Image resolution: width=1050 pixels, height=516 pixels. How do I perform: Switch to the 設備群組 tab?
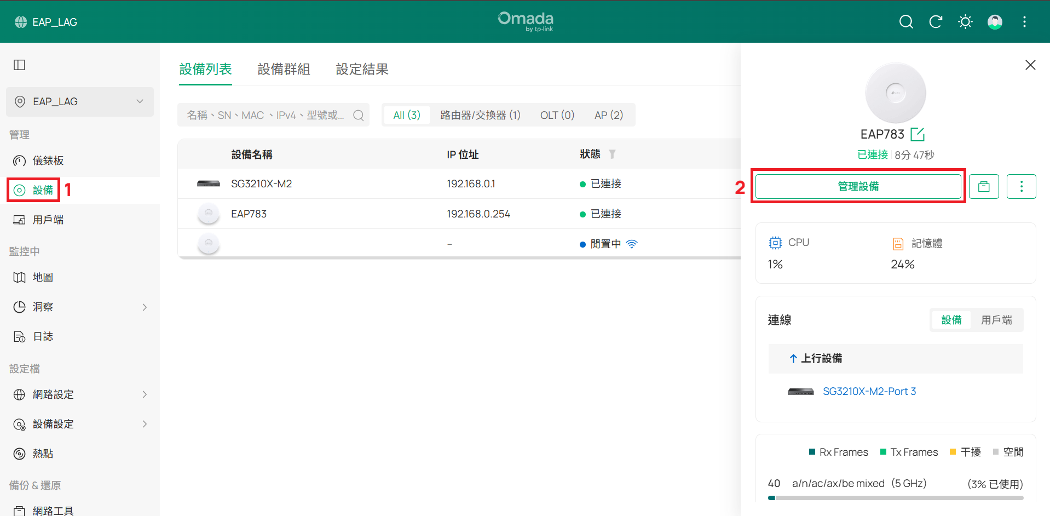point(284,69)
